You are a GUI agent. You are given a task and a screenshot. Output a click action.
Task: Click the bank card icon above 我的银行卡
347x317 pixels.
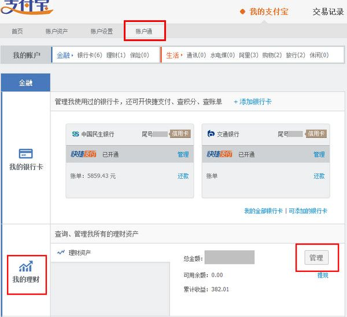pyautogui.click(x=25, y=154)
